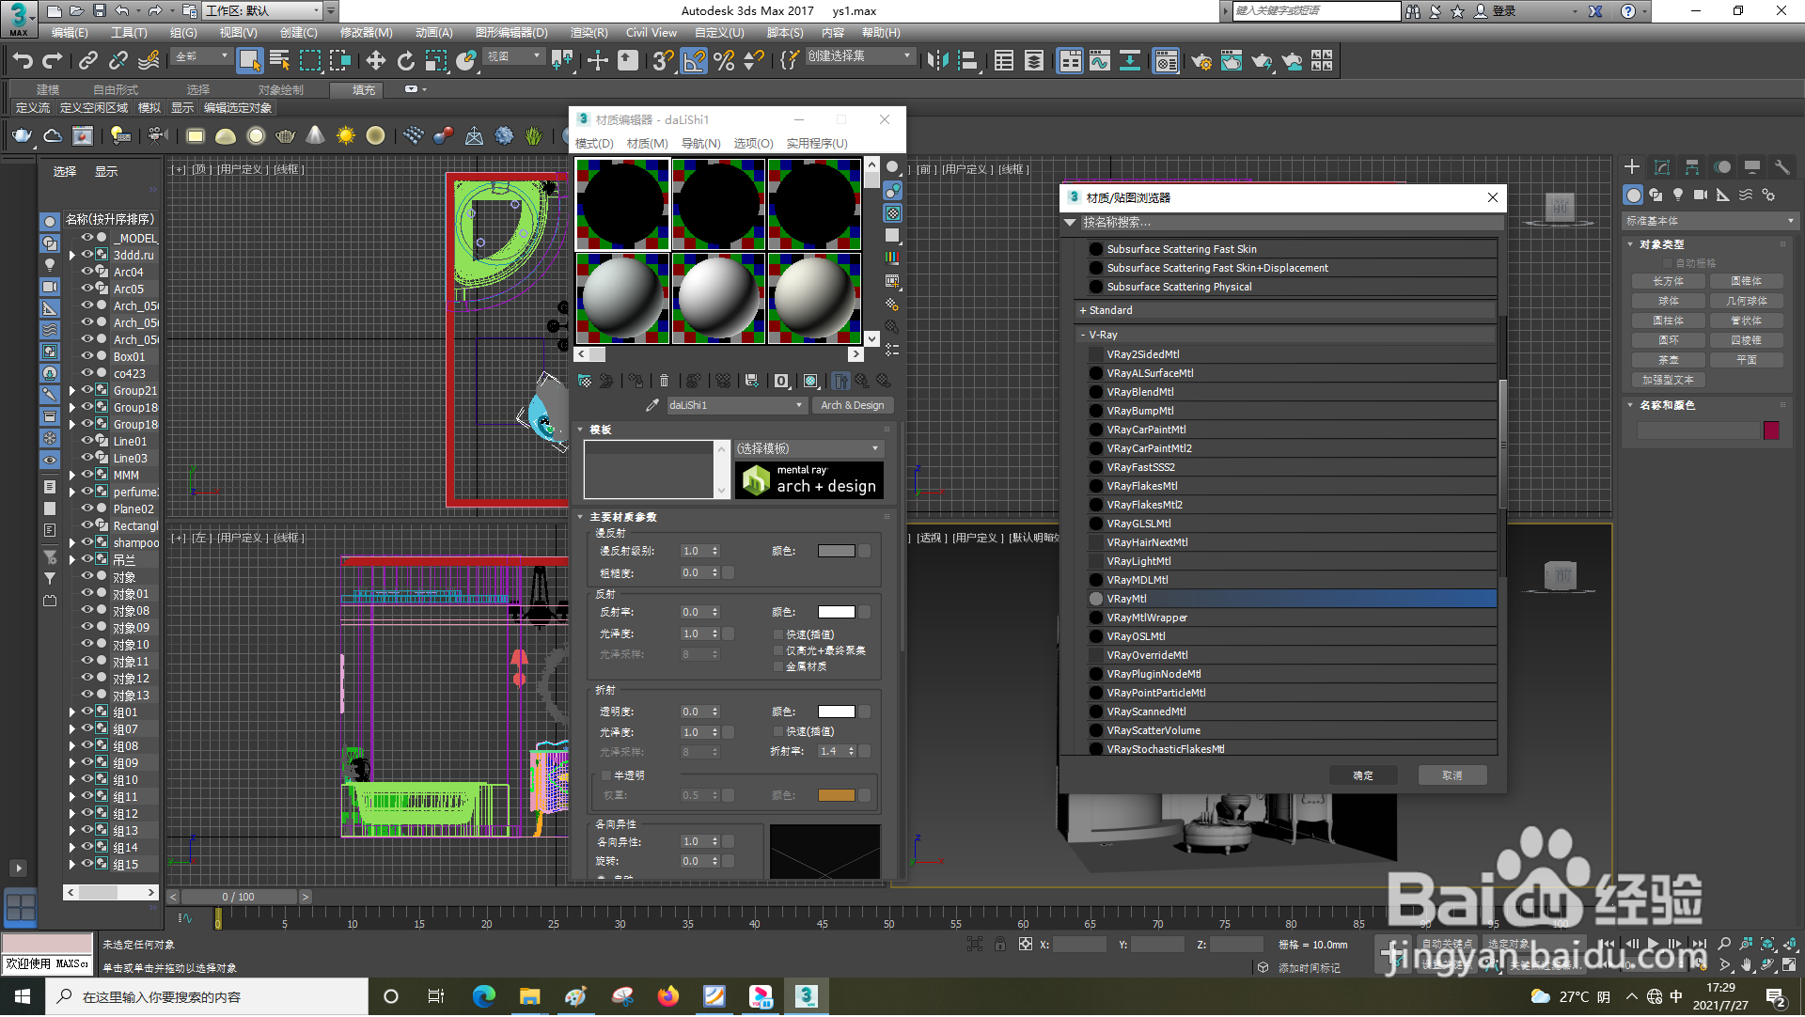
Task: Click the Mirror tool icon
Action: 937,61
